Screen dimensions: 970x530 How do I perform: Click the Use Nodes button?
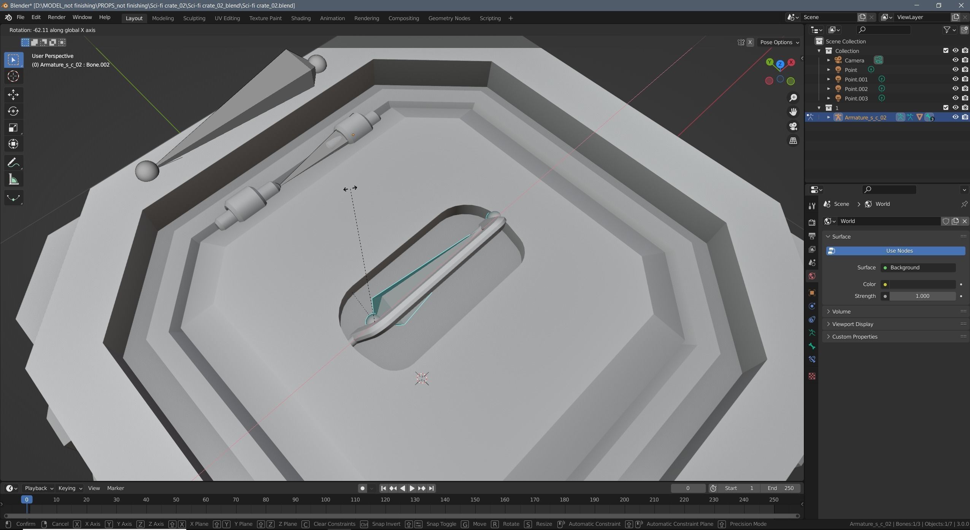click(x=895, y=251)
